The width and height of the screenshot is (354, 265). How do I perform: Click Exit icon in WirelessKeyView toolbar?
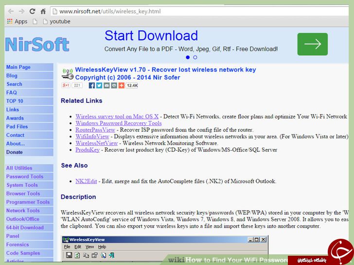[x=112, y=255]
